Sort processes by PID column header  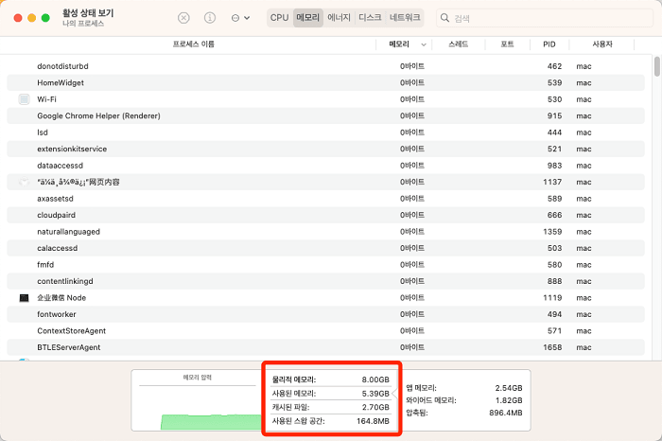[549, 44]
